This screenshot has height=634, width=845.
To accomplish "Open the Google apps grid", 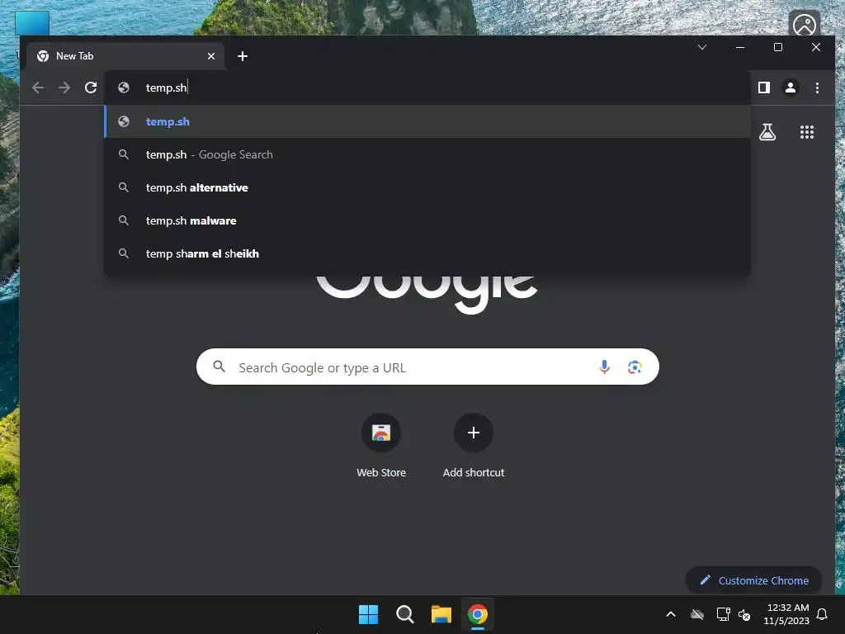I will click(x=807, y=132).
